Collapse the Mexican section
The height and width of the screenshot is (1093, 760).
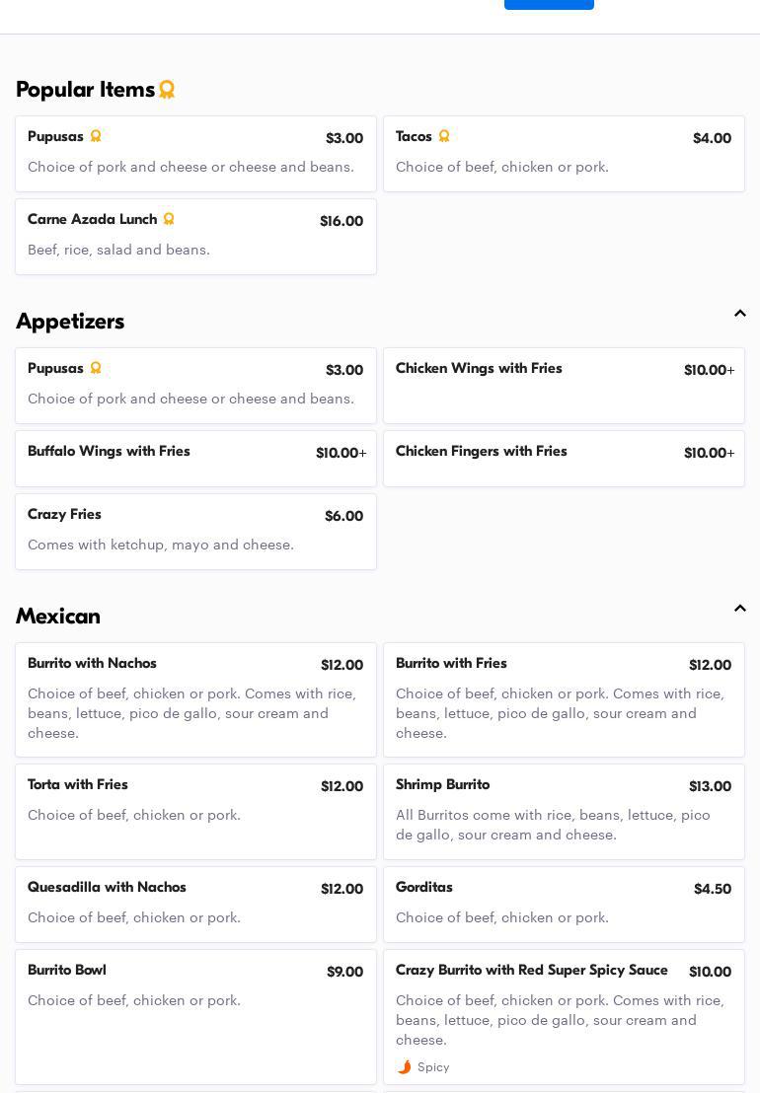[x=739, y=609]
